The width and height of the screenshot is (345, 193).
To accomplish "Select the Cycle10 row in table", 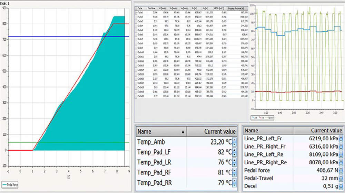I will tap(191, 52).
